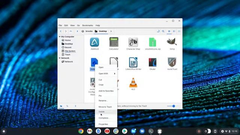The width and height of the screenshot is (240, 135).
Task: Select the crostiniicons.zip file
Action: 153,42
